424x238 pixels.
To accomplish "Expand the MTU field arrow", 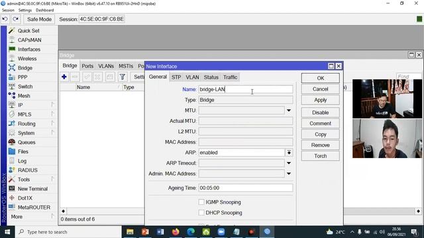I will [289, 110].
